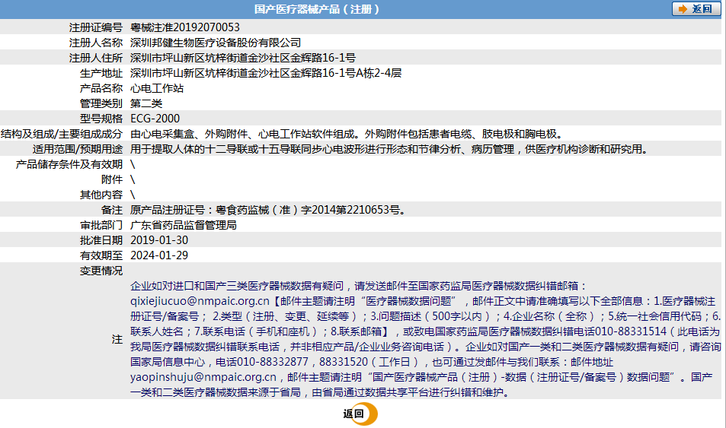Click the 审批部门 label
The height and width of the screenshot is (428, 726).
(x=101, y=225)
